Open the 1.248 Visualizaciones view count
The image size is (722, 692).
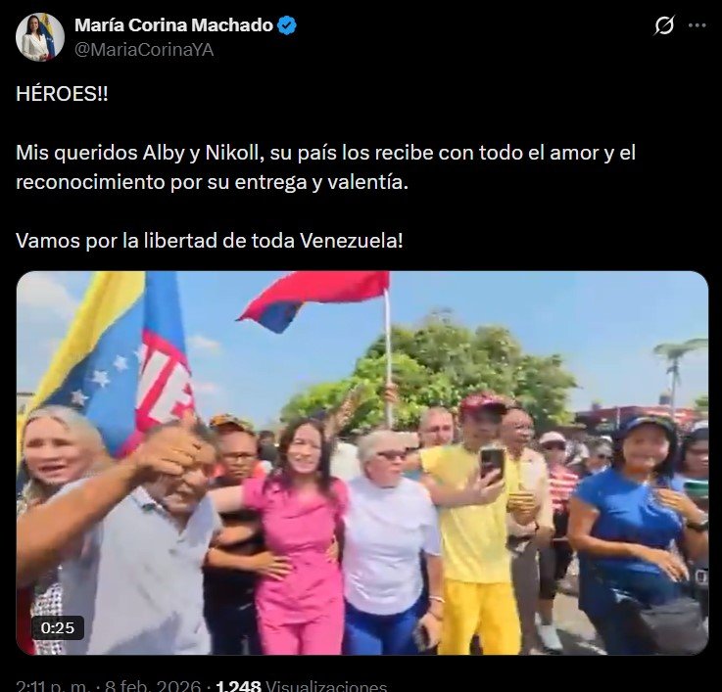[301, 685]
